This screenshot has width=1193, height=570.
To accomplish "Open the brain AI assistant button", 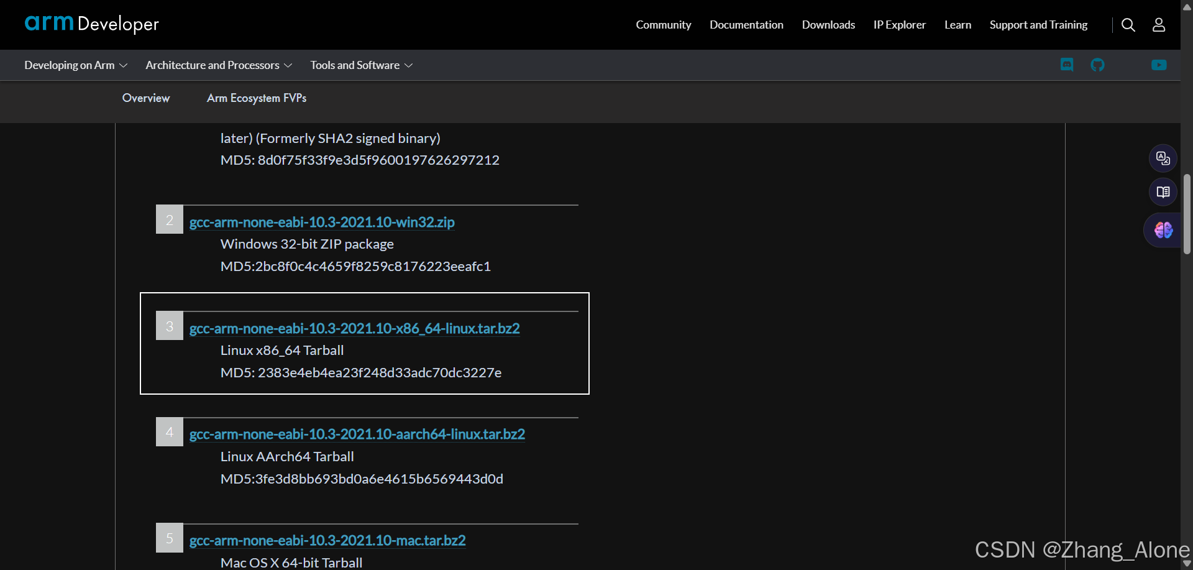I will tap(1163, 230).
